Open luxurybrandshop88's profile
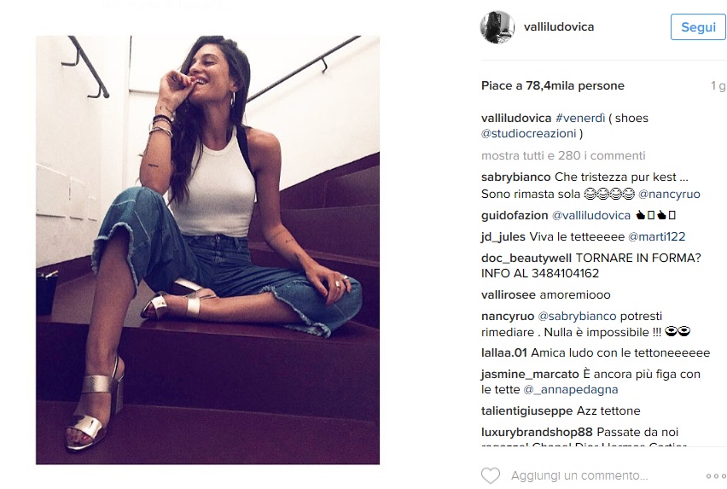Viewport: 727px width, 489px height. click(537, 433)
